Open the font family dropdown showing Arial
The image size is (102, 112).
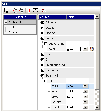(85, 86)
